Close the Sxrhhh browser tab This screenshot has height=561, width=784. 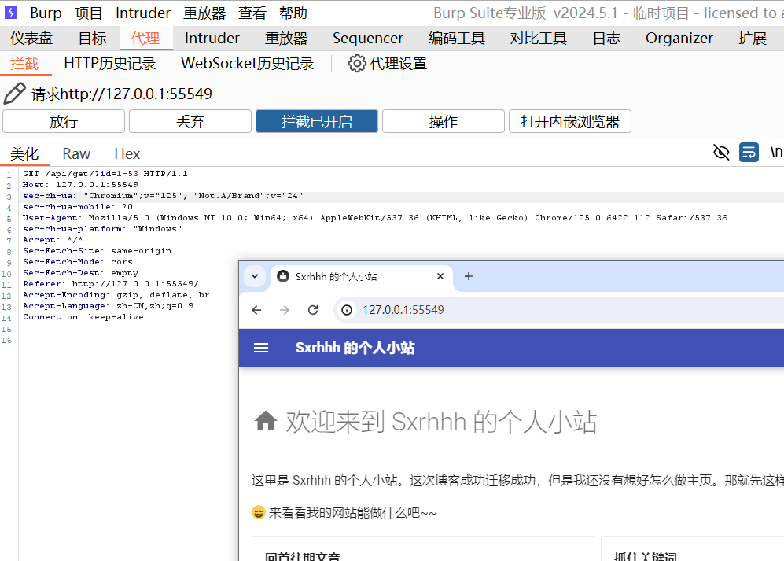(440, 276)
